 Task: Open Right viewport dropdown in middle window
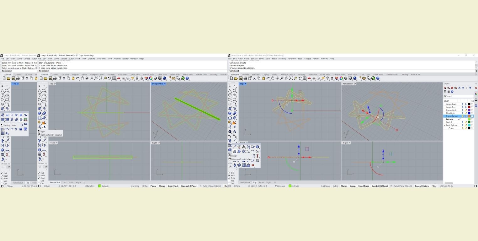159,143
